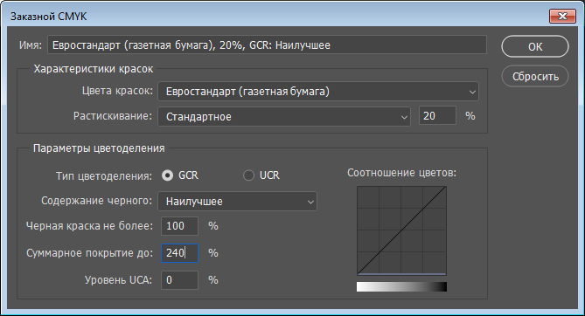Select the GCR radio button
Image resolution: width=585 pixels, height=316 pixels.
[168, 175]
